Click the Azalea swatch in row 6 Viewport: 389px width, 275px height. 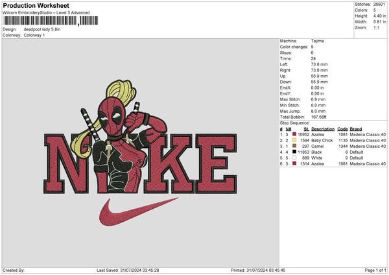click(294, 163)
